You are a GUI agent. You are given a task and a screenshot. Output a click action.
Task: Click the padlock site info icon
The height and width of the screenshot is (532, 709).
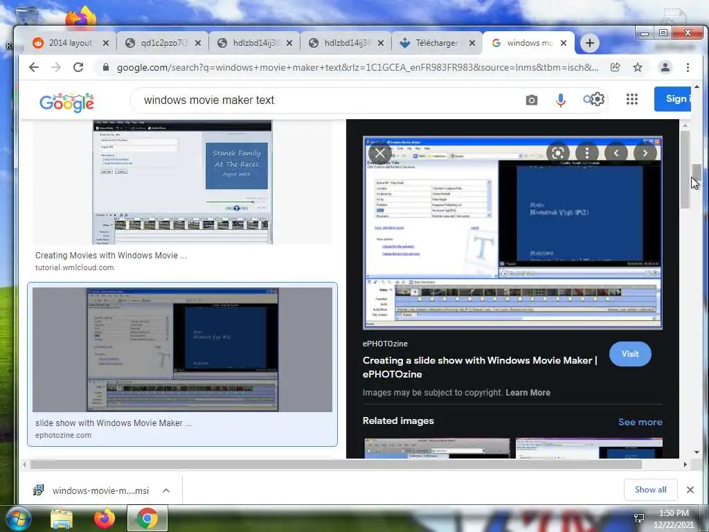[106, 67]
